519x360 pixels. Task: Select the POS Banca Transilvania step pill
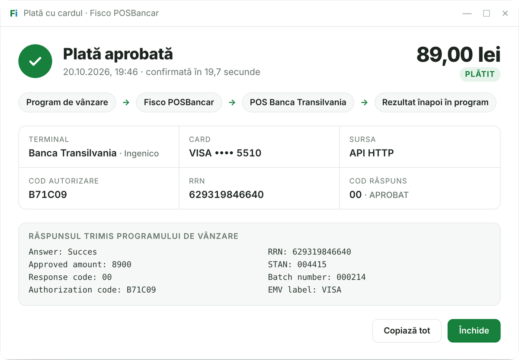(298, 102)
